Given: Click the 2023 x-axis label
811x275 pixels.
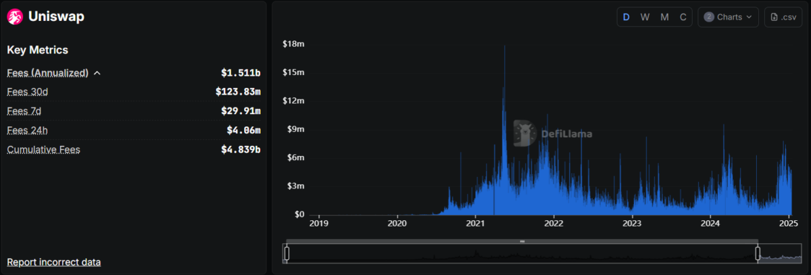Looking at the screenshot, I should click(632, 223).
